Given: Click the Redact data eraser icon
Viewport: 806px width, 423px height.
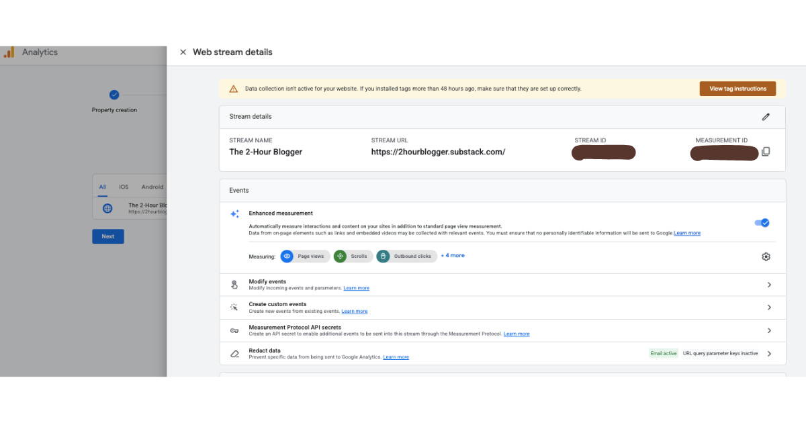Looking at the screenshot, I should (234, 353).
